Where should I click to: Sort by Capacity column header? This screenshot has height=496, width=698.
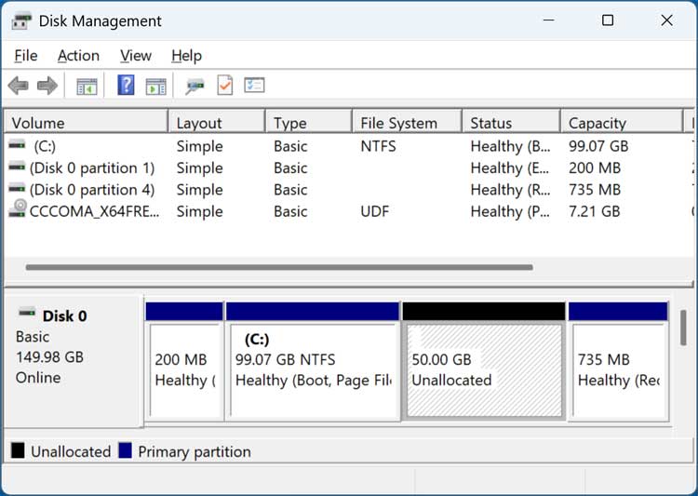(622, 123)
